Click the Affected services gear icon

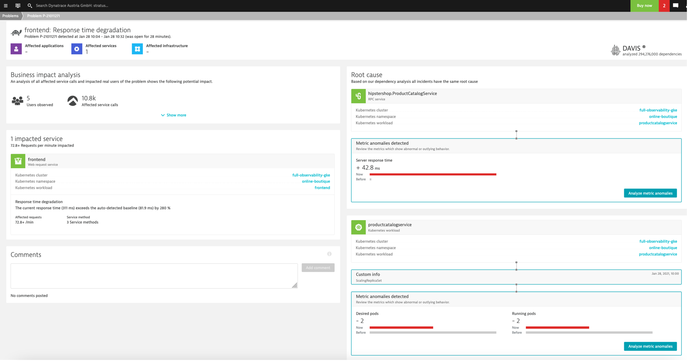click(76, 48)
